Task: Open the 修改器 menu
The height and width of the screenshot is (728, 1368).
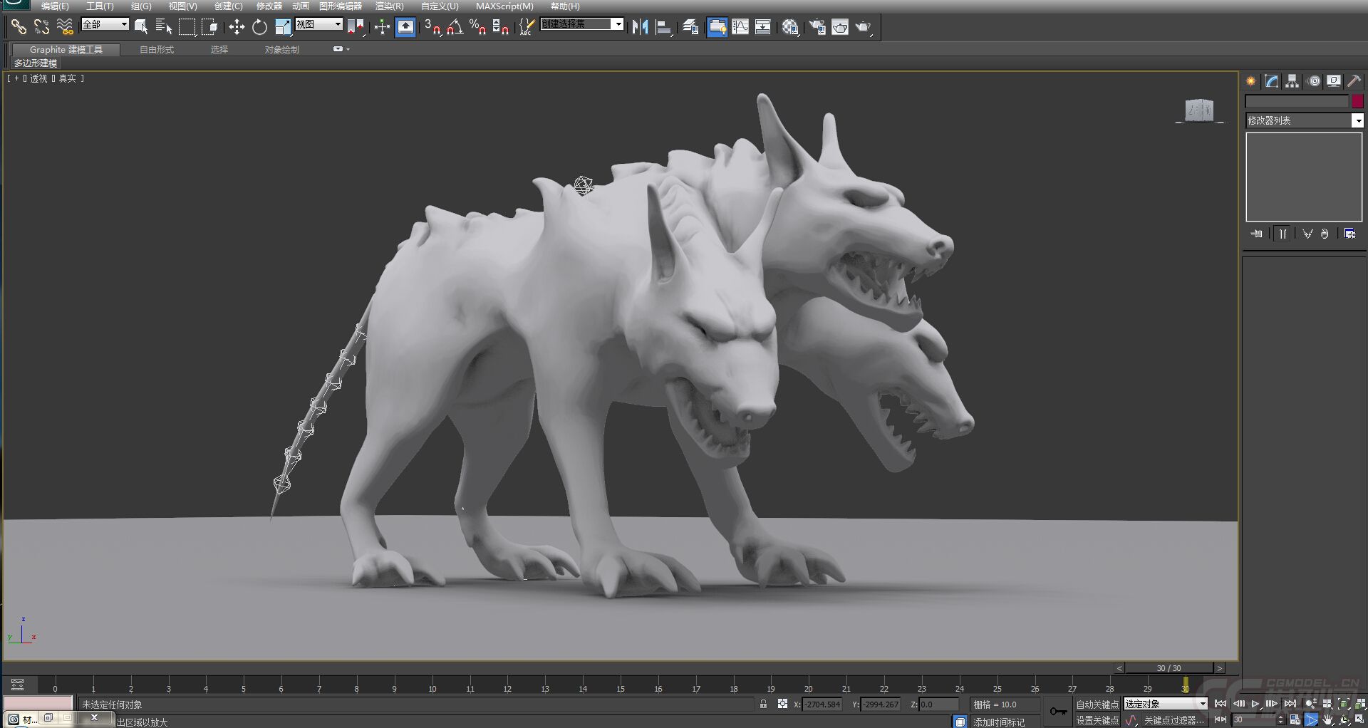Action: [x=269, y=6]
